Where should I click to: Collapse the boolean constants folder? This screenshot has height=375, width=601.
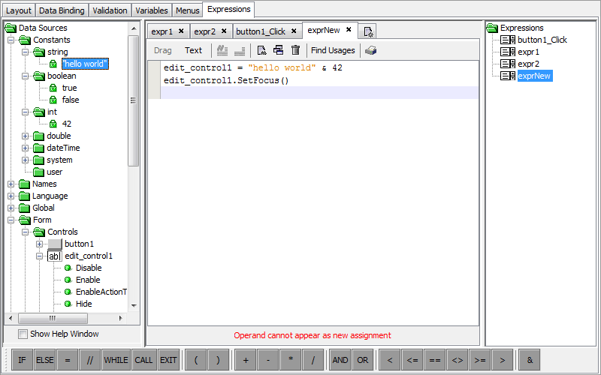tap(26, 76)
